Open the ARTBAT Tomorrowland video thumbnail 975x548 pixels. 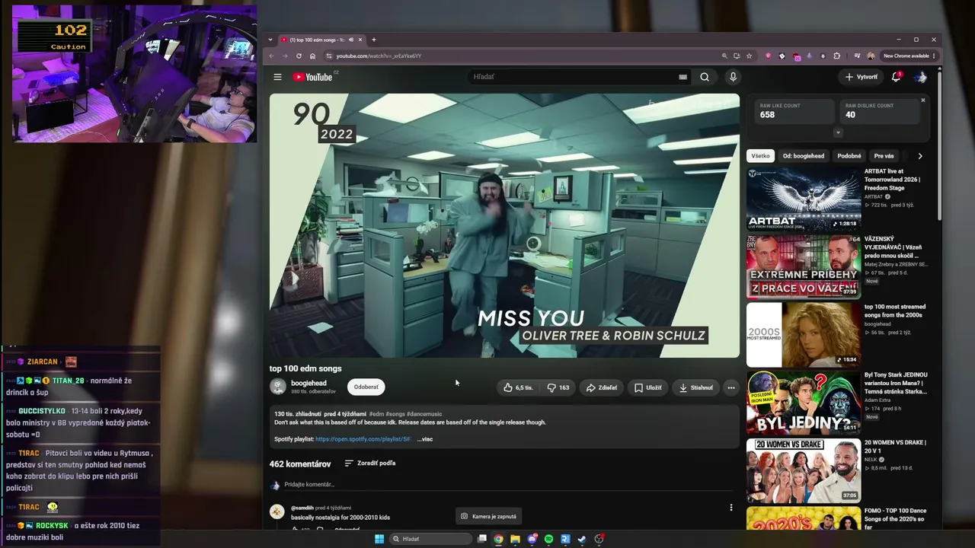tap(804, 199)
